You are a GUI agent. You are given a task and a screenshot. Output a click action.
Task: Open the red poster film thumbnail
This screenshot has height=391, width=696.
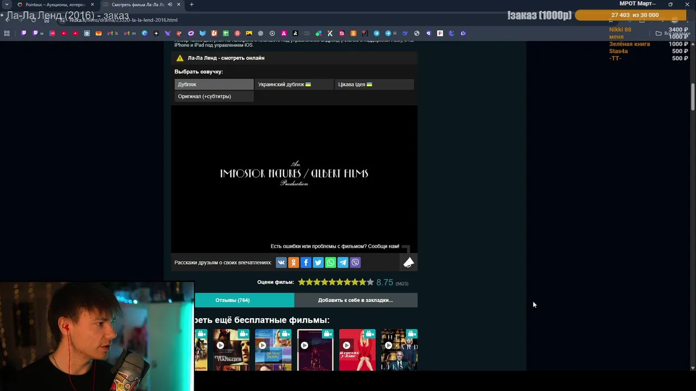click(357, 350)
